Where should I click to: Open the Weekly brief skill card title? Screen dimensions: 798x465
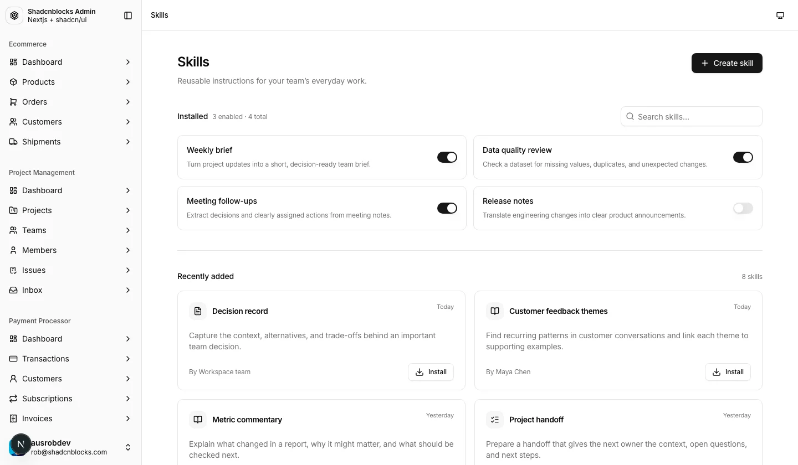pos(209,150)
